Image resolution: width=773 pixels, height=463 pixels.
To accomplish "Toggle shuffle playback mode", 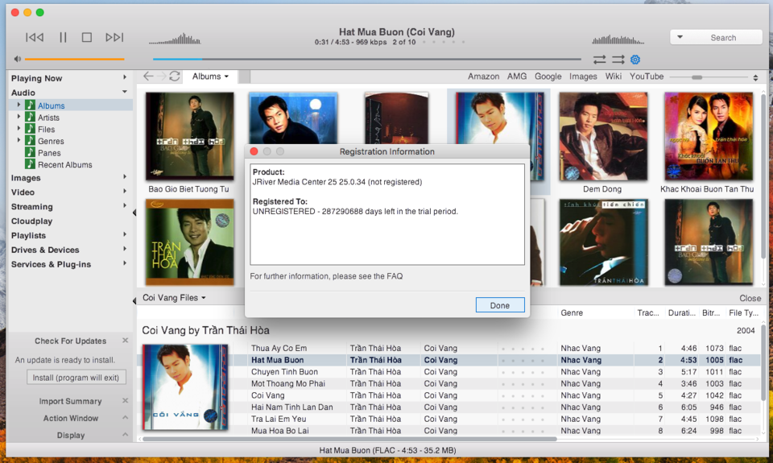I will pos(618,60).
